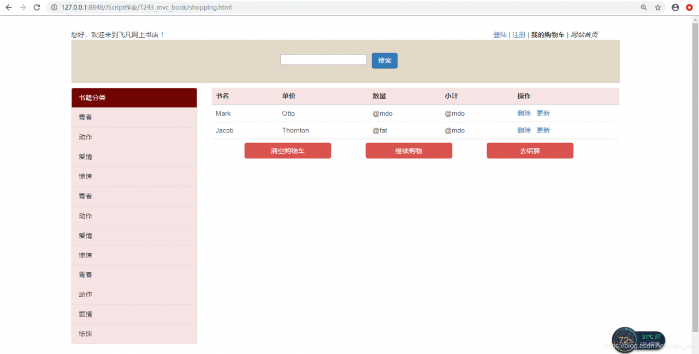This screenshot has width=699, height=354.
Task: Click the 去结算 checkout button
Action: (x=530, y=151)
